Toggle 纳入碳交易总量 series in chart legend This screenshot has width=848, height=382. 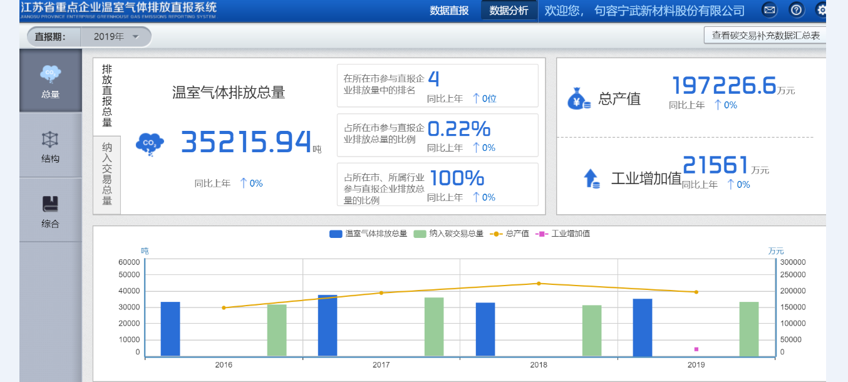(448, 234)
